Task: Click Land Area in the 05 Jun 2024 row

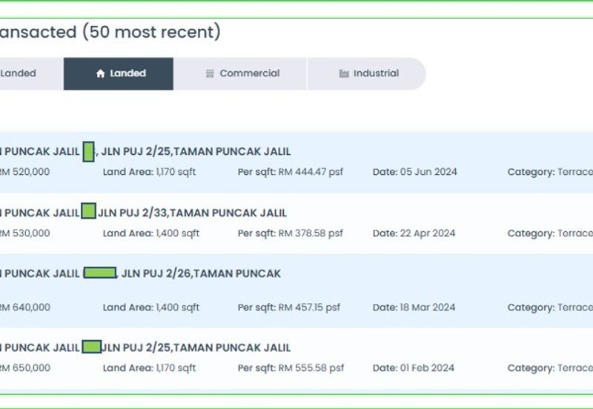Action: click(x=149, y=172)
